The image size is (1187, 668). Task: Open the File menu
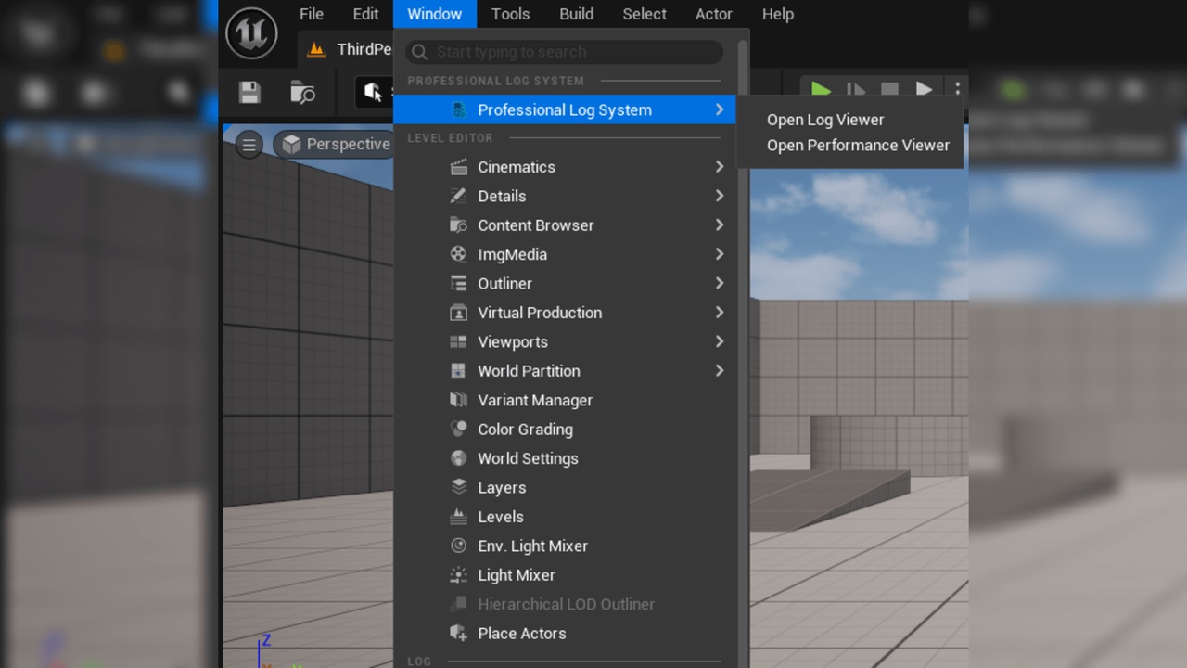(x=312, y=14)
